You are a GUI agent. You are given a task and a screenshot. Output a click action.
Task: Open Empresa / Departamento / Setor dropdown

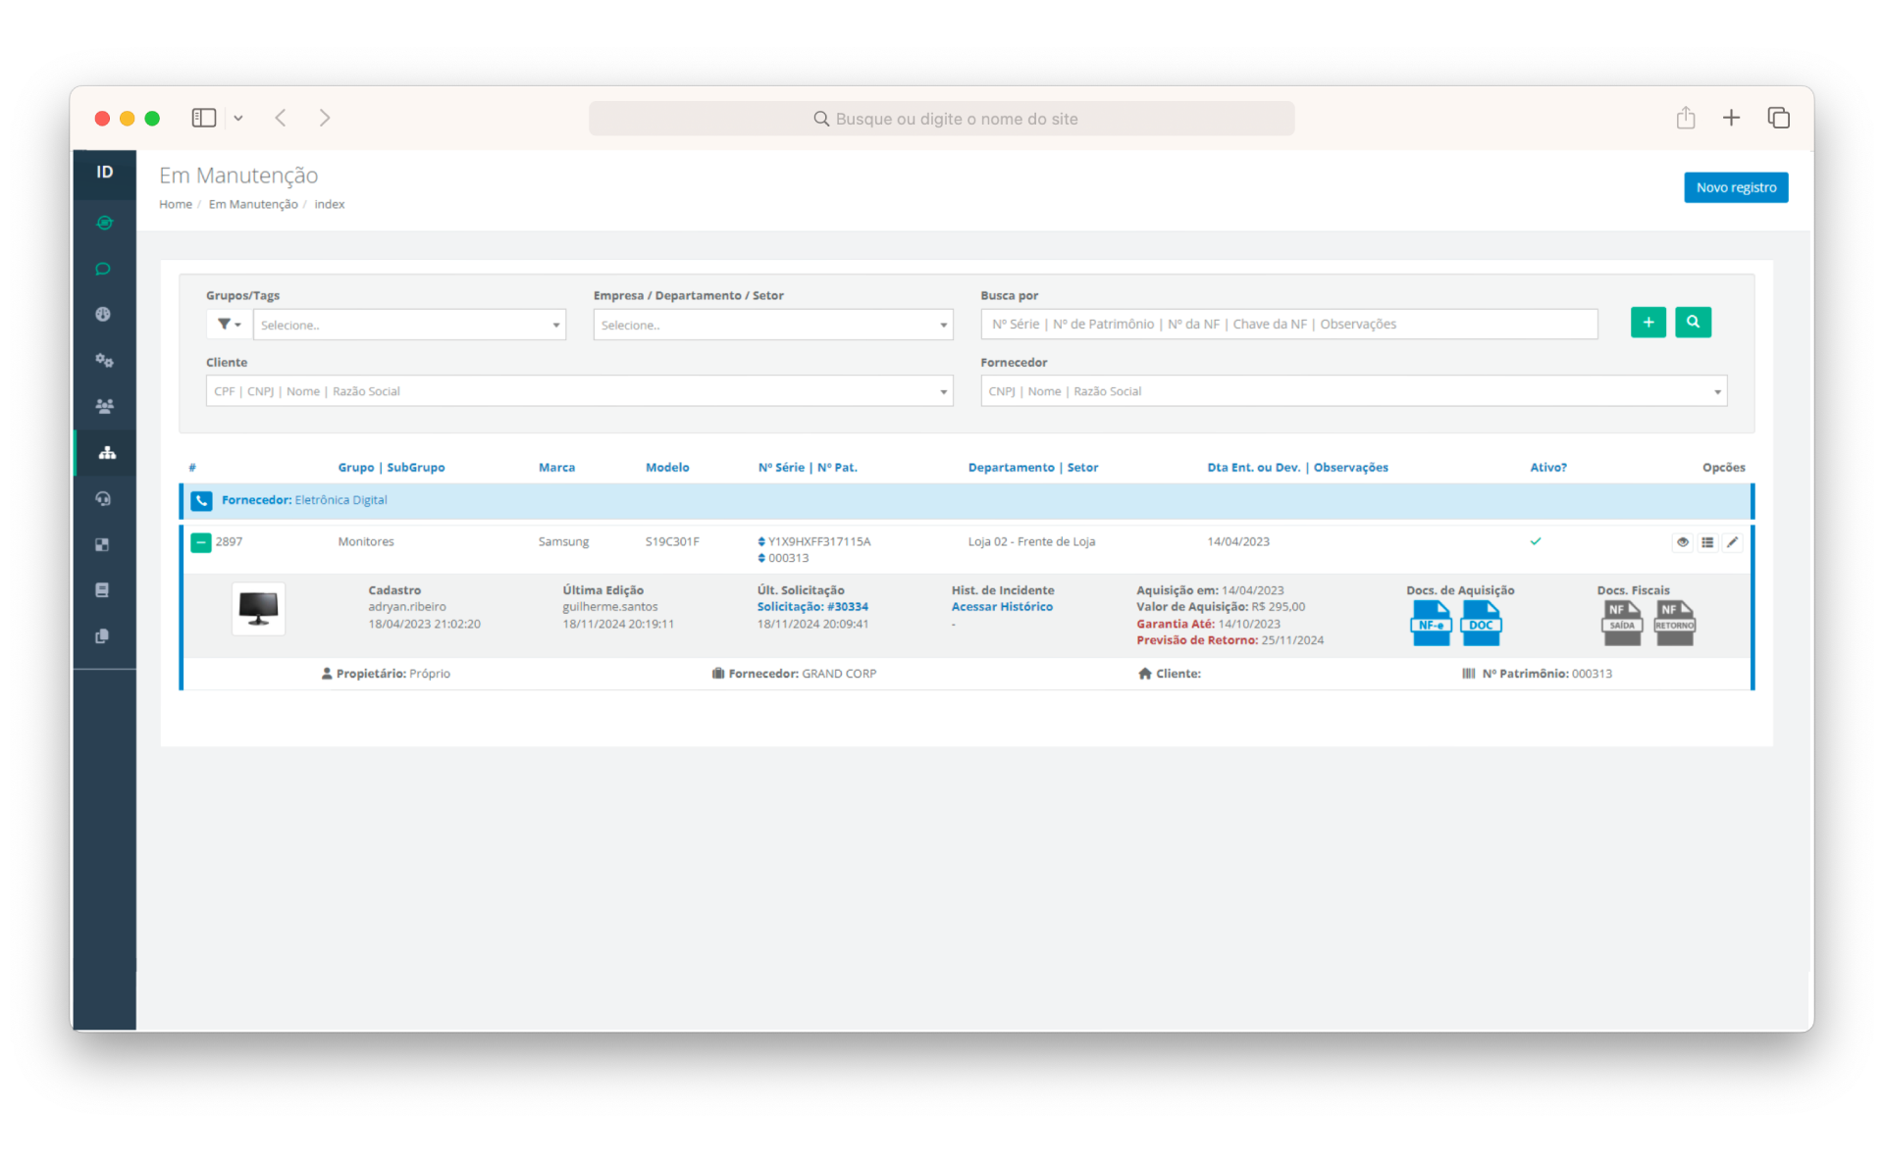(x=773, y=325)
